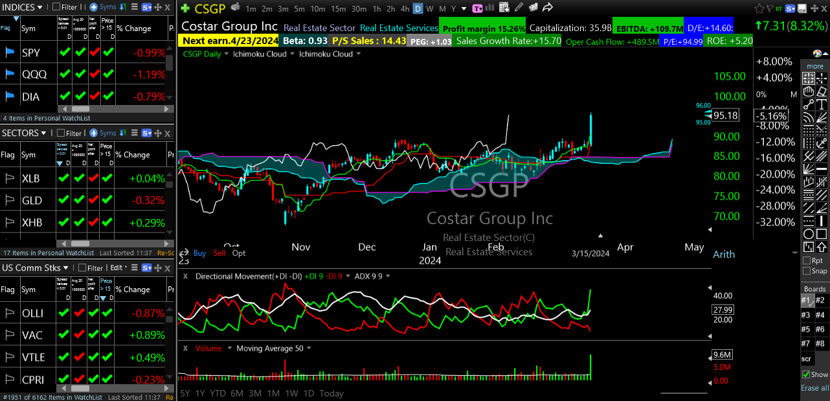The height and width of the screenshot is (401, 830).
Task: Select the up arrow drawing tool
Action: pyautogui.click(x=822, y=246)
